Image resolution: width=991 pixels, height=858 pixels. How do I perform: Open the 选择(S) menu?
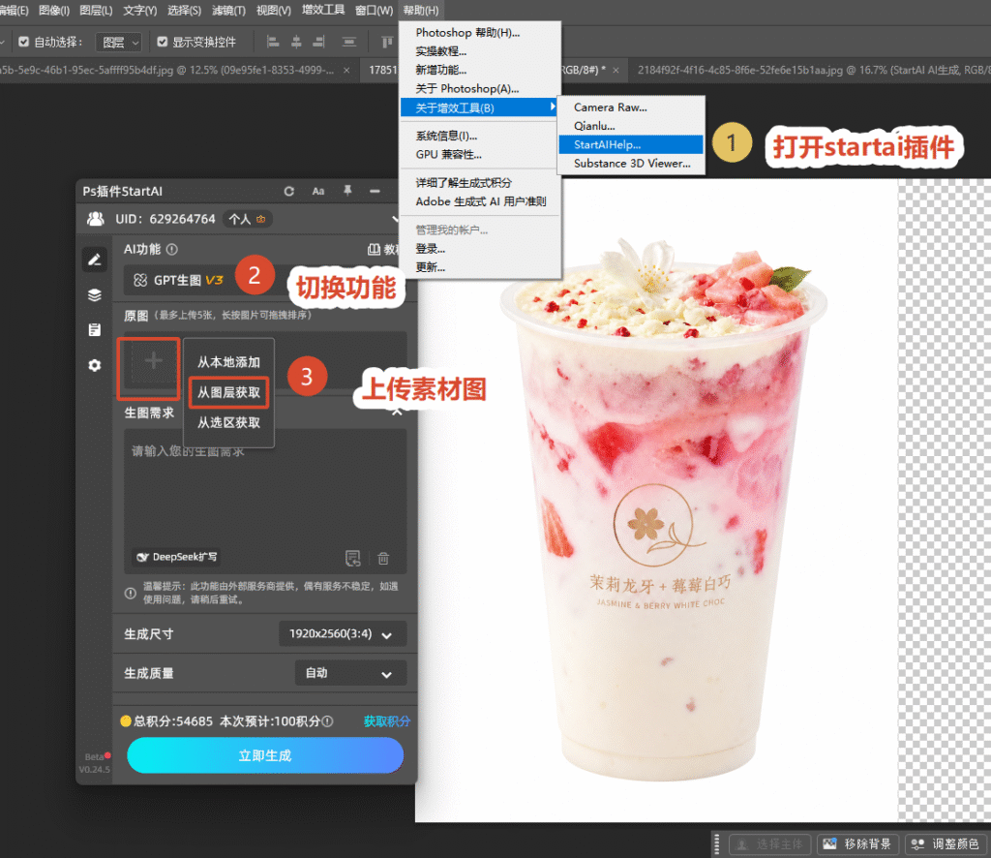click(184, 10)
